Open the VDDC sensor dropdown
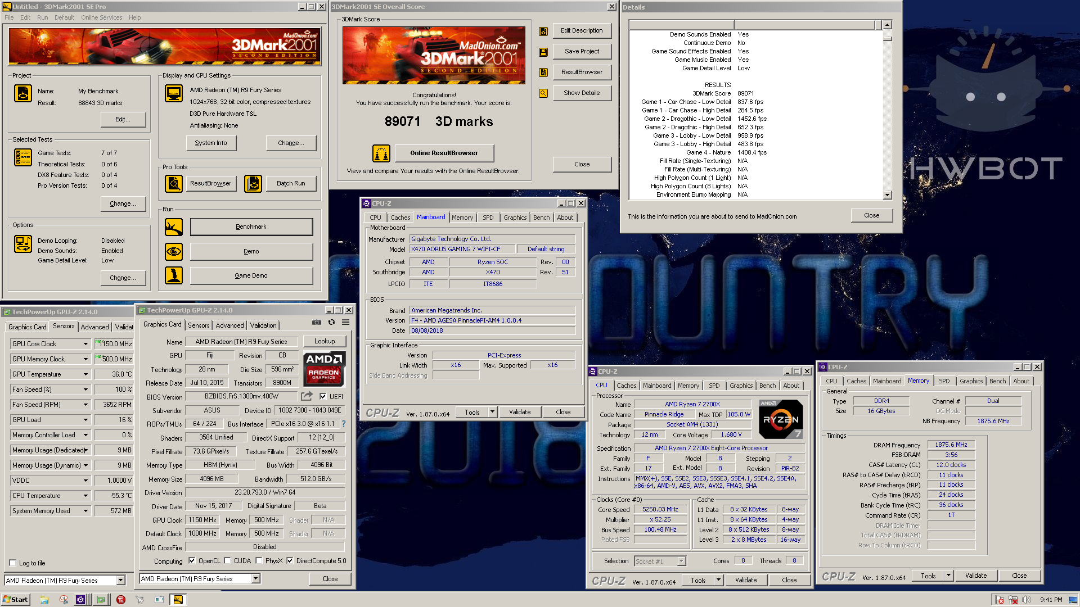 tap(85, 481)
